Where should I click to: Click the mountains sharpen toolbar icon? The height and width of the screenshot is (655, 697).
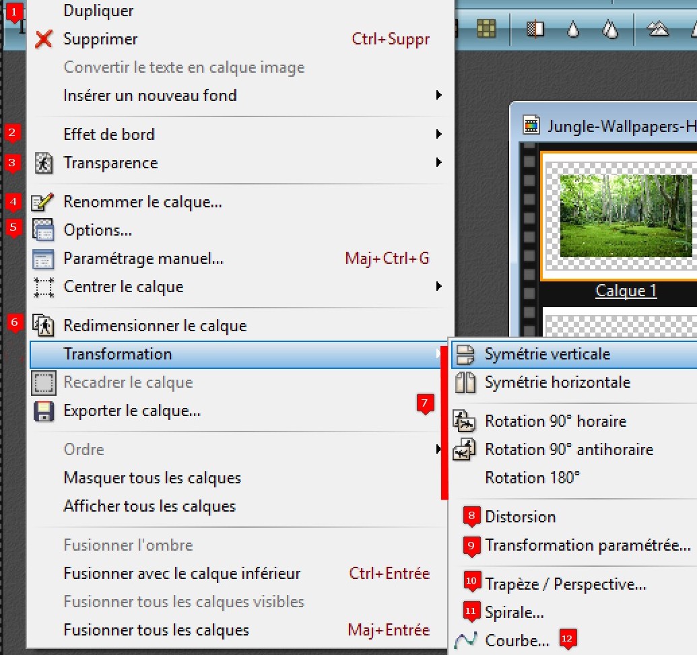657,29
